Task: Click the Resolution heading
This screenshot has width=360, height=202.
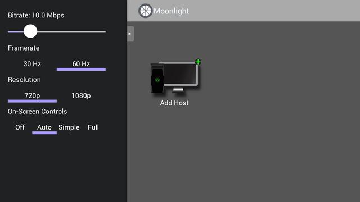Action: click(24, 80)
